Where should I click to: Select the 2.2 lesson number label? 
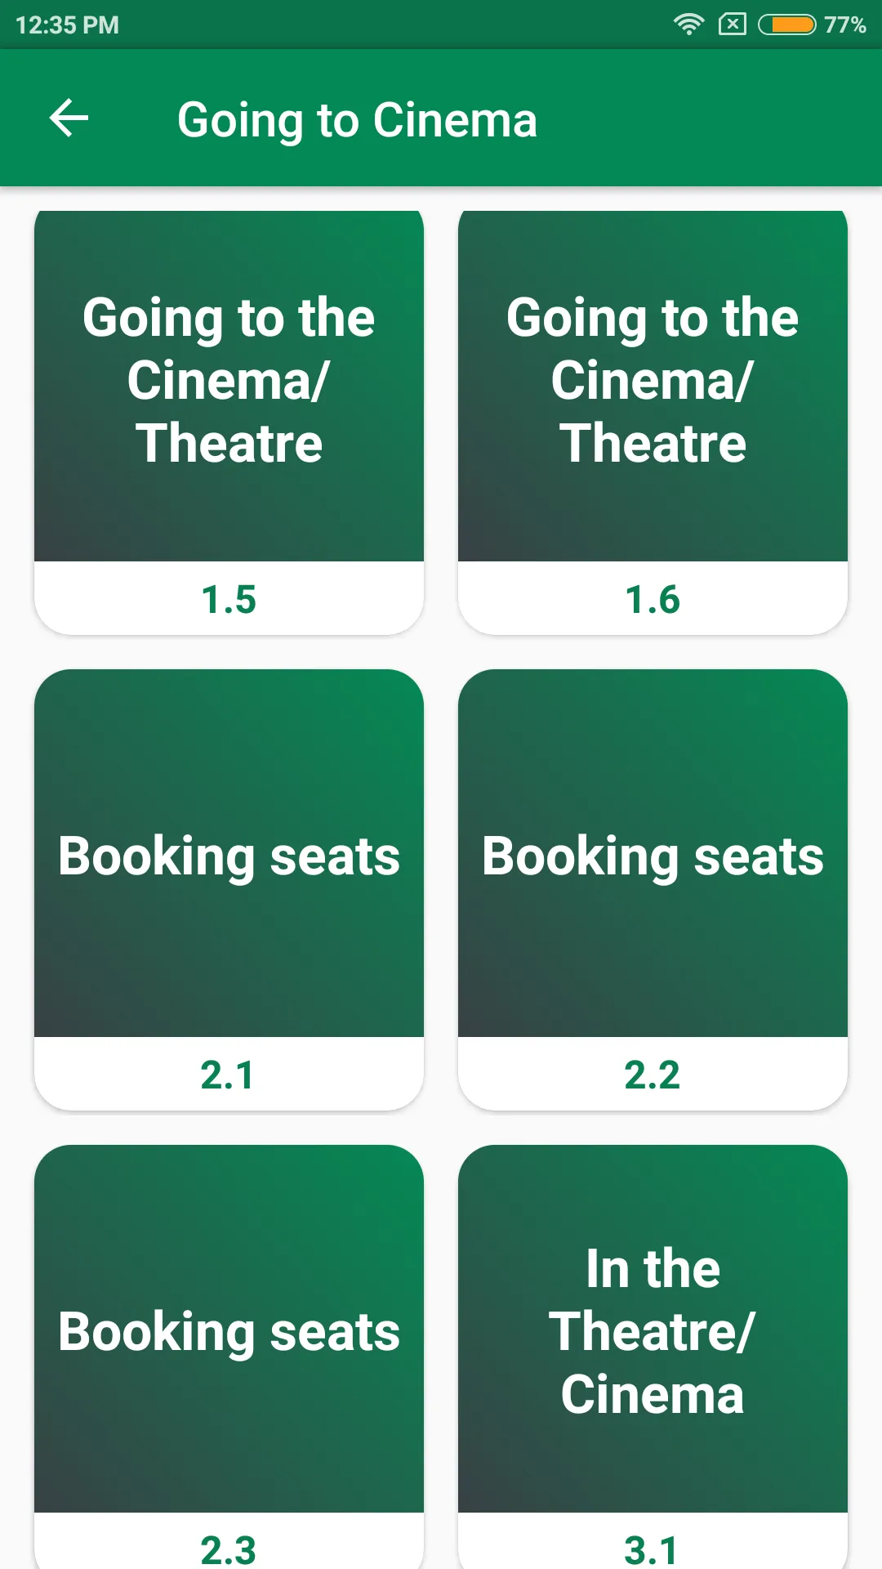pos(652,1075)
